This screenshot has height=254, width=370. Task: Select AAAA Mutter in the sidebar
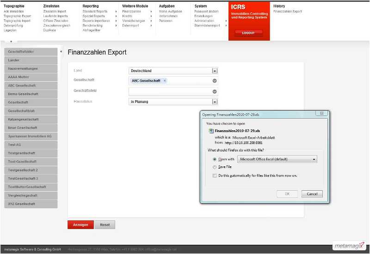(31, 77)
